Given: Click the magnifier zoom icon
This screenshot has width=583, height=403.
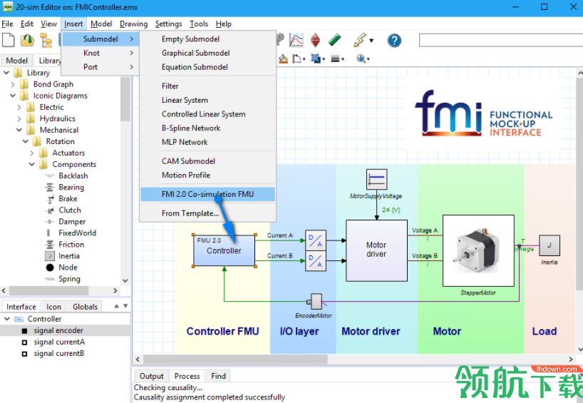Looking at the screenshot, I should [x=361, y=58].
